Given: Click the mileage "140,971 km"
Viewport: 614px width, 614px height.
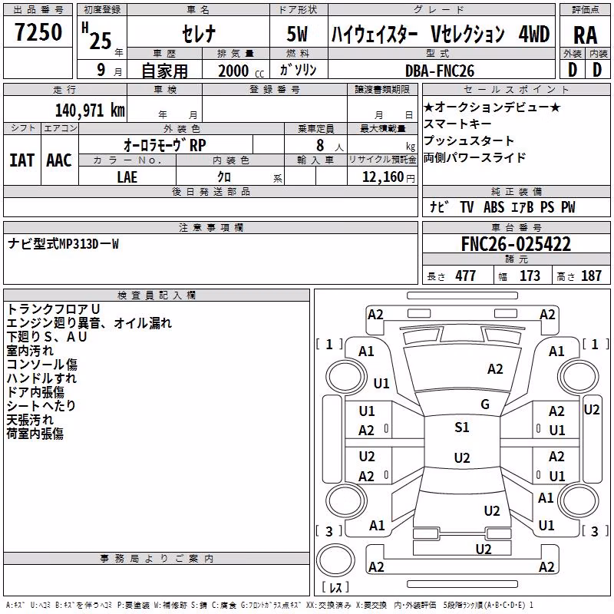Looking at the screenshot, I should [90, 111].
